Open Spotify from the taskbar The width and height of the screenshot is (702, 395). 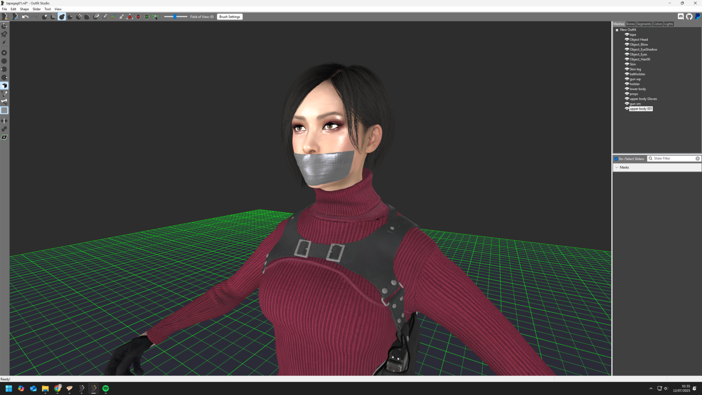[106, 388]
